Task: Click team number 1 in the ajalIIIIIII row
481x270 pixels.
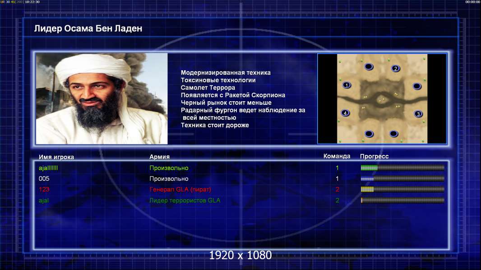Action: [x=337, y=168]
